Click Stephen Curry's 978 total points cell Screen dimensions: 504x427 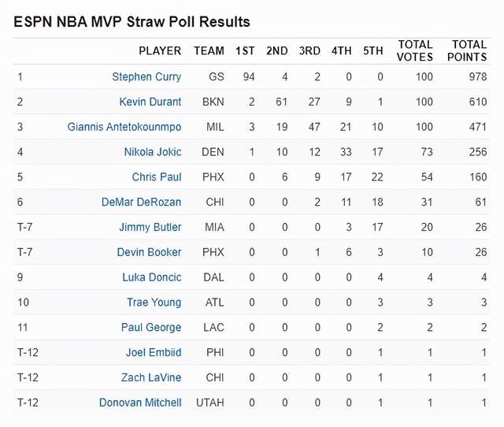click(x=476, y=76)
